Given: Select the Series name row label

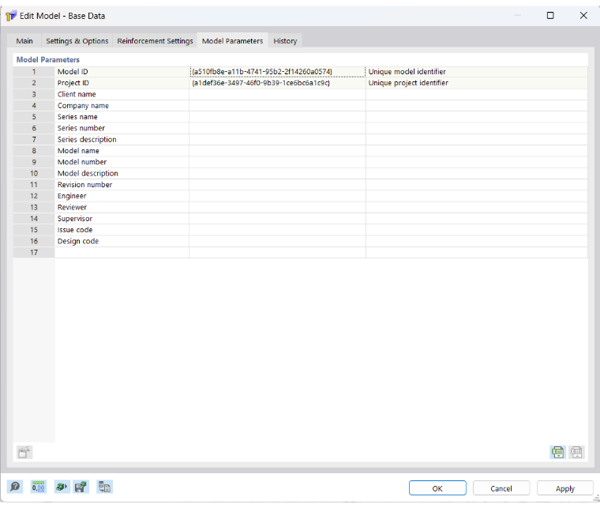Looking at the screenshot, I should [x=122, y=117].
